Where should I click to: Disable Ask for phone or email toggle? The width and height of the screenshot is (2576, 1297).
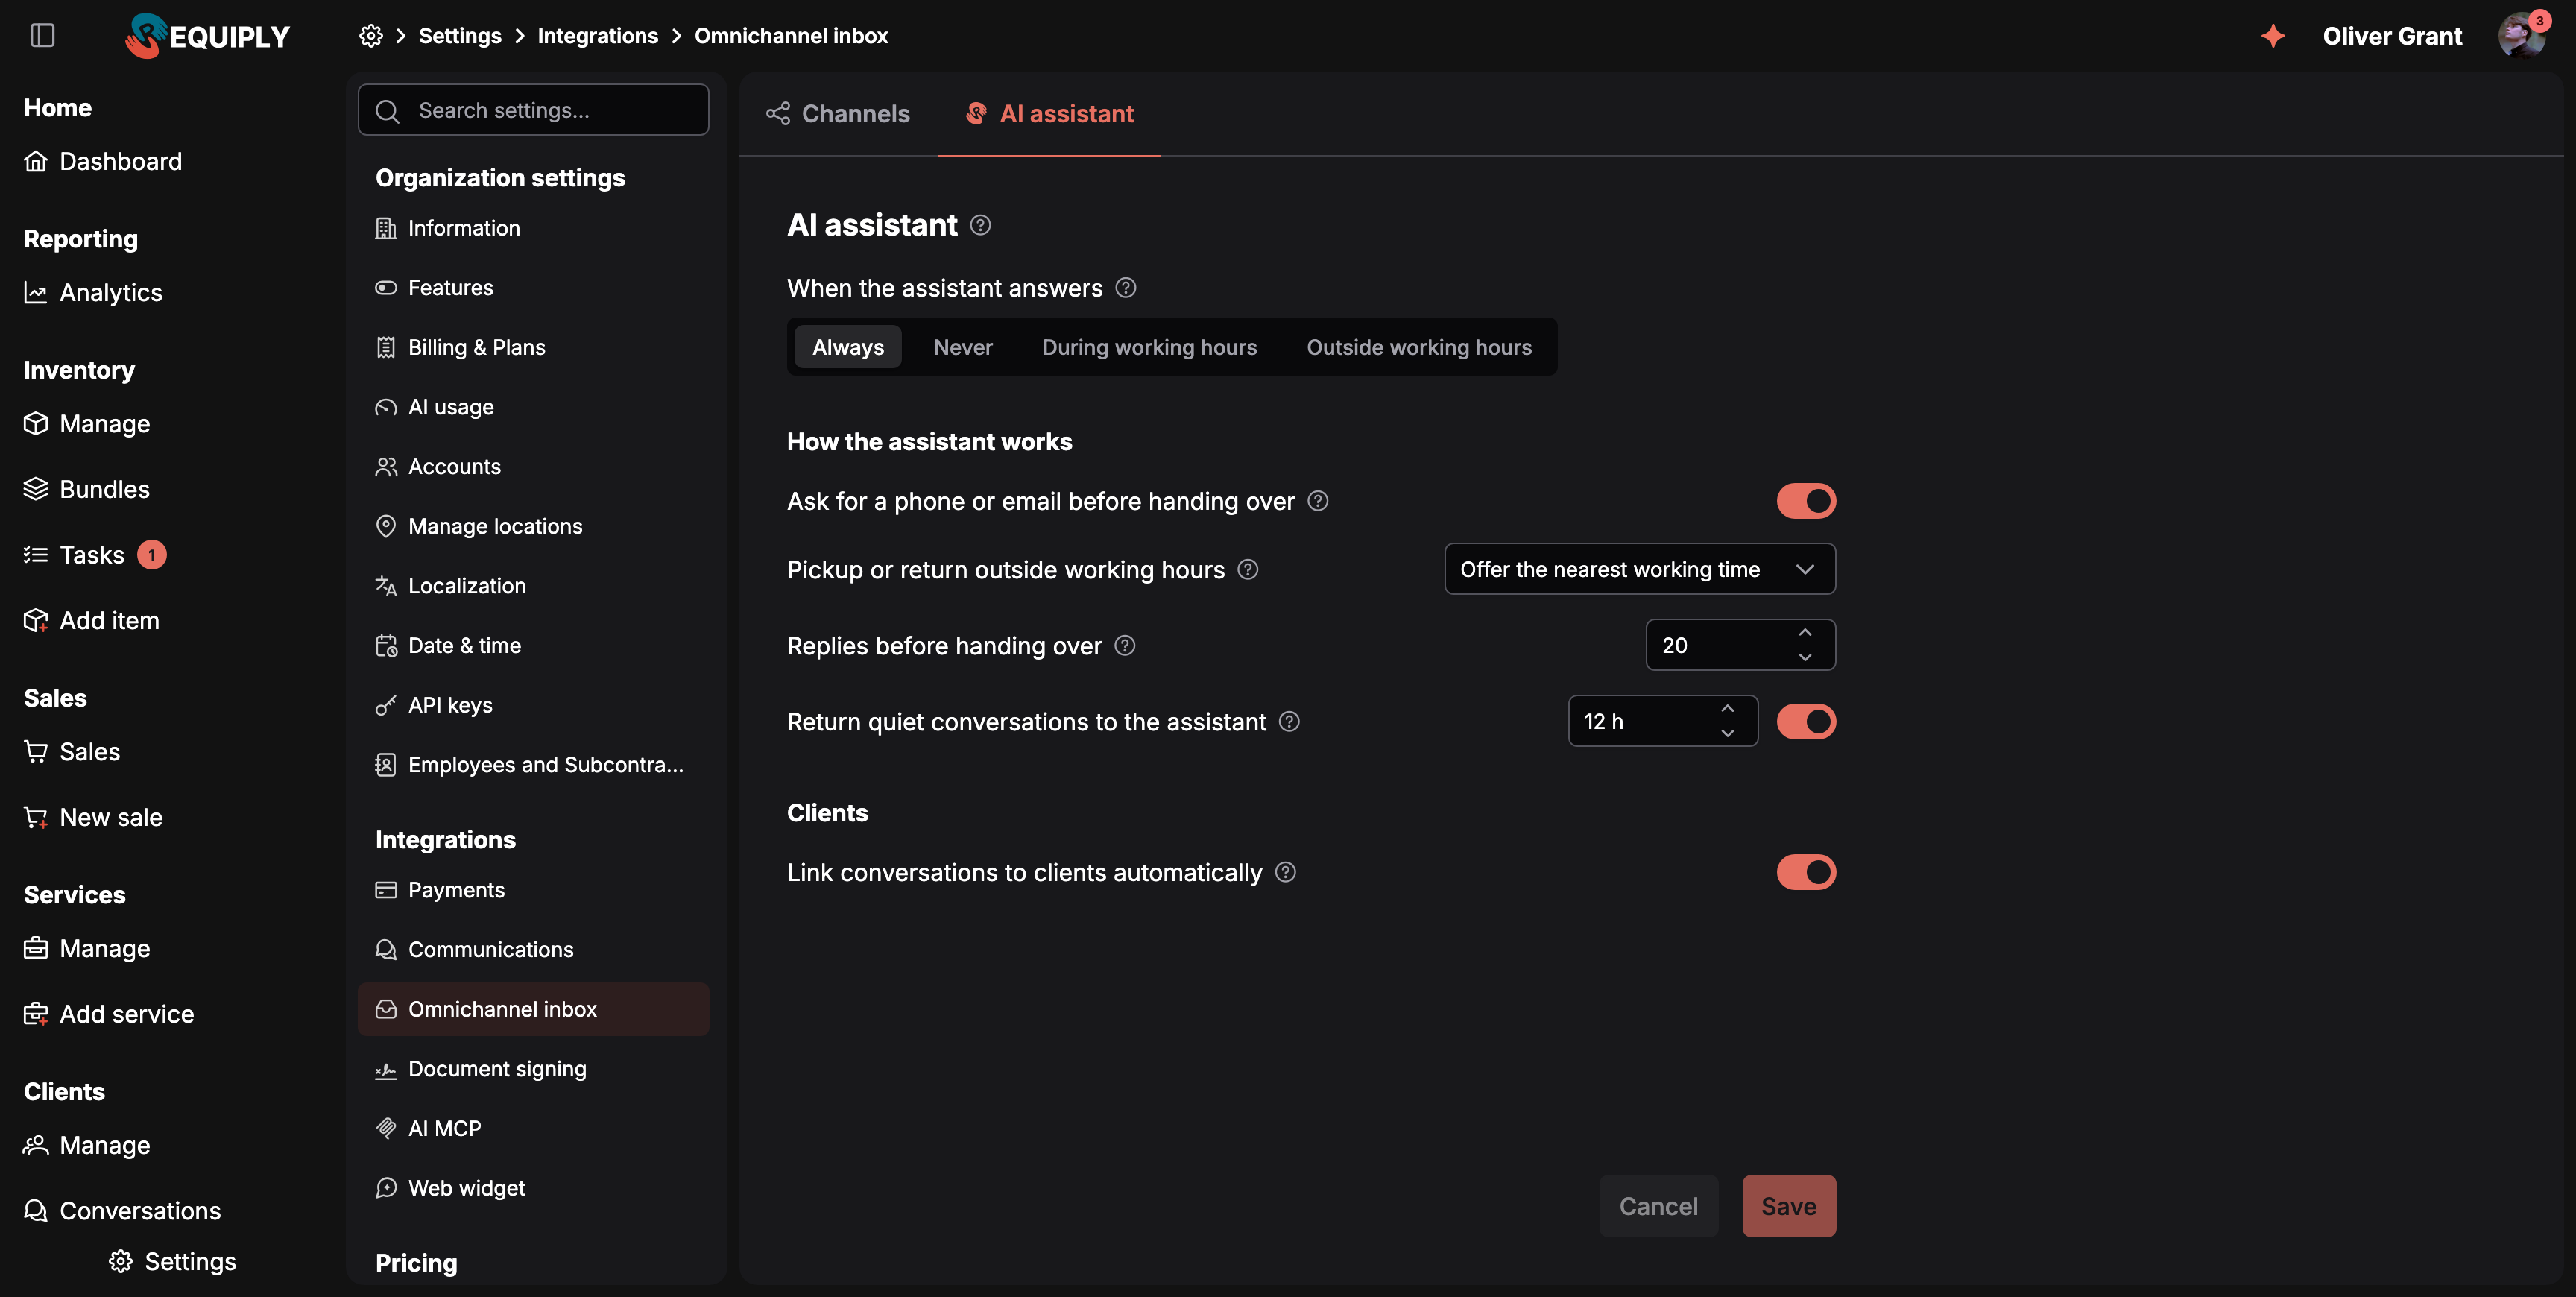pyautogui.click(x=1806, y=501)
